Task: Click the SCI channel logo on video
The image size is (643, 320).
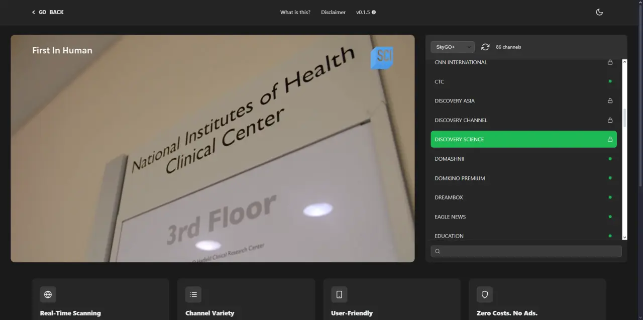Action: tap(382, 57)
